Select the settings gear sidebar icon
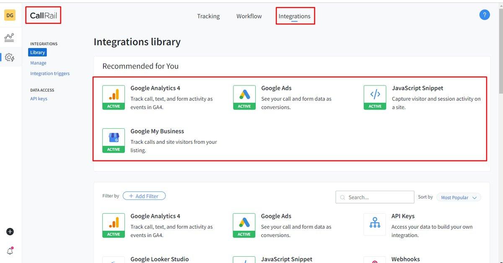 coord(10,57)
